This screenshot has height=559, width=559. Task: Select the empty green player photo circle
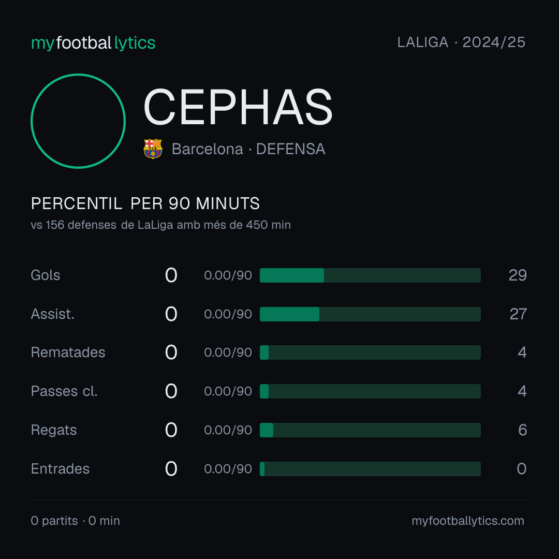pyautogui.click(x=78, y=121)
